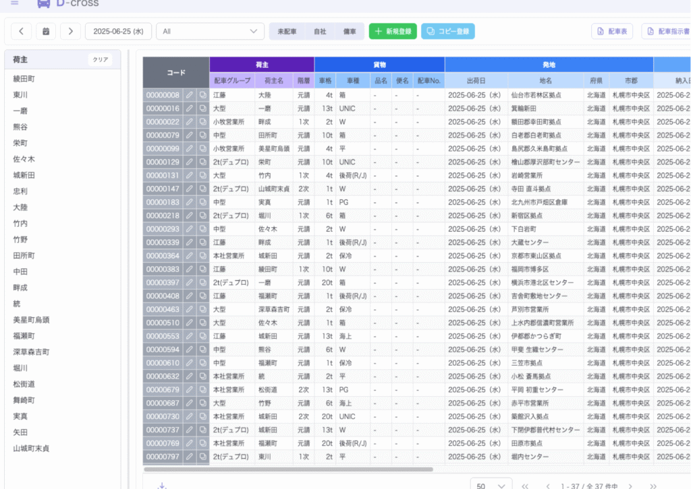The width and height of the screenshot is (691, 489).
Task: Click the コピー登録 button
Action: [448, 31]
